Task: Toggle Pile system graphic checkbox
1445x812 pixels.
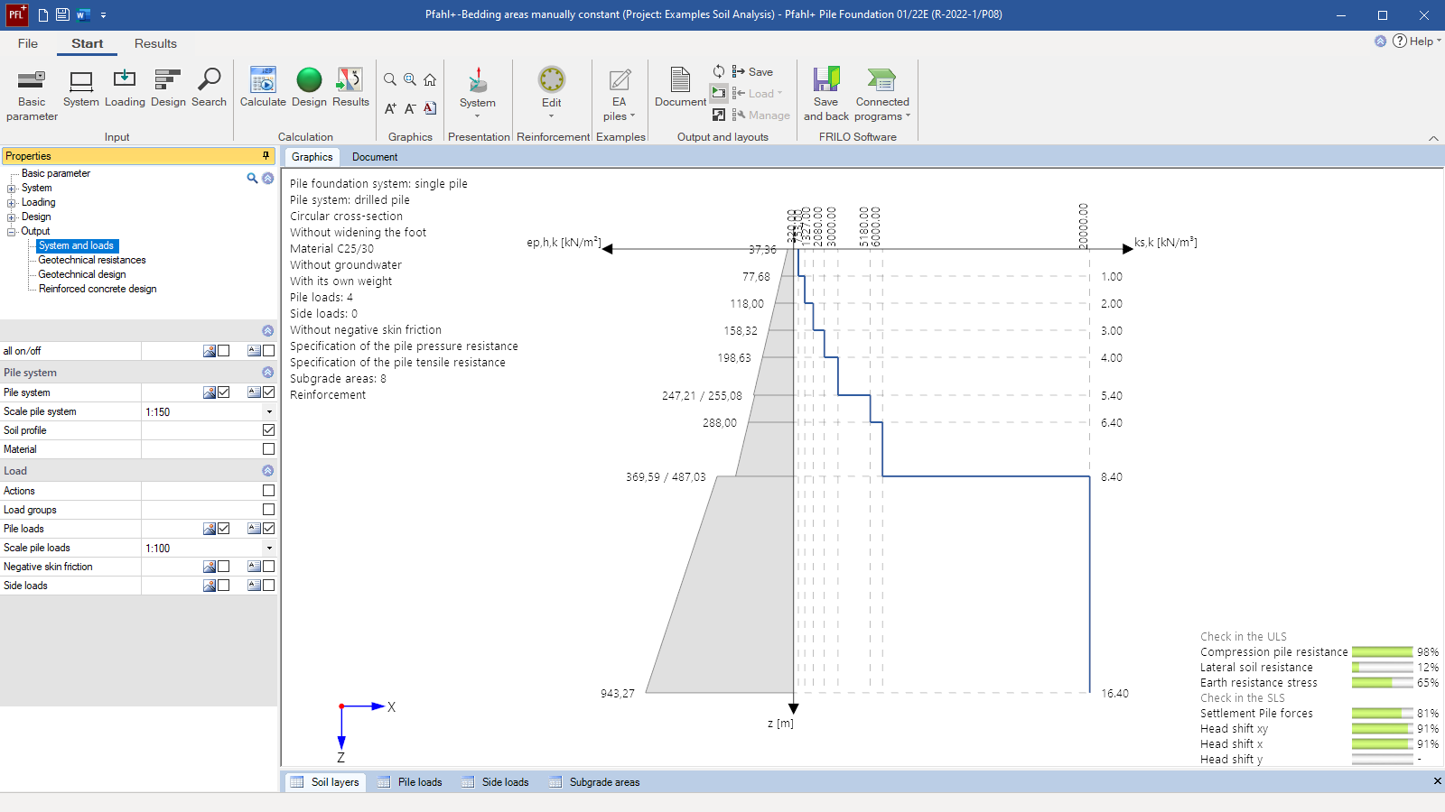Action: coord(224,392)
